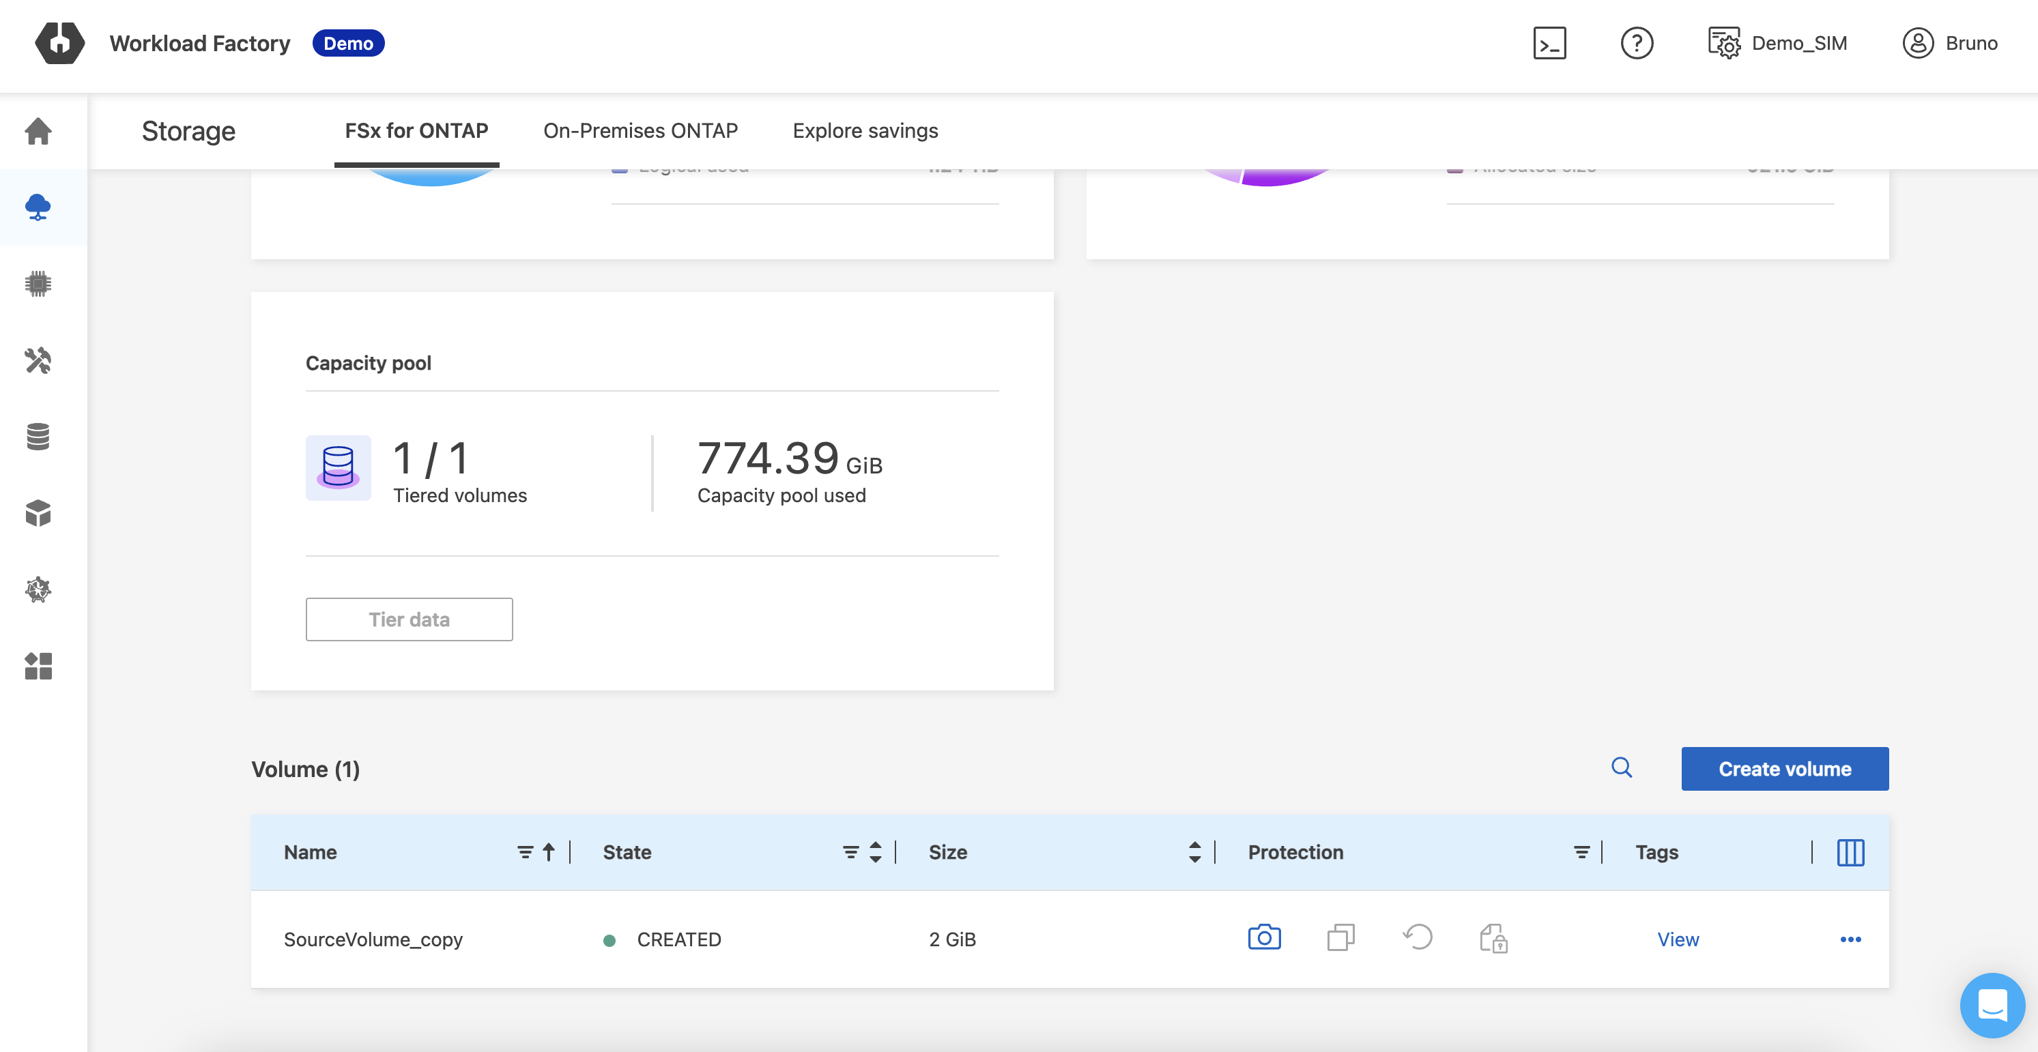2038x1052 pixels.
Task: Click the replication copy icon for SourceVolume_copy
Action: [1340, 937]
